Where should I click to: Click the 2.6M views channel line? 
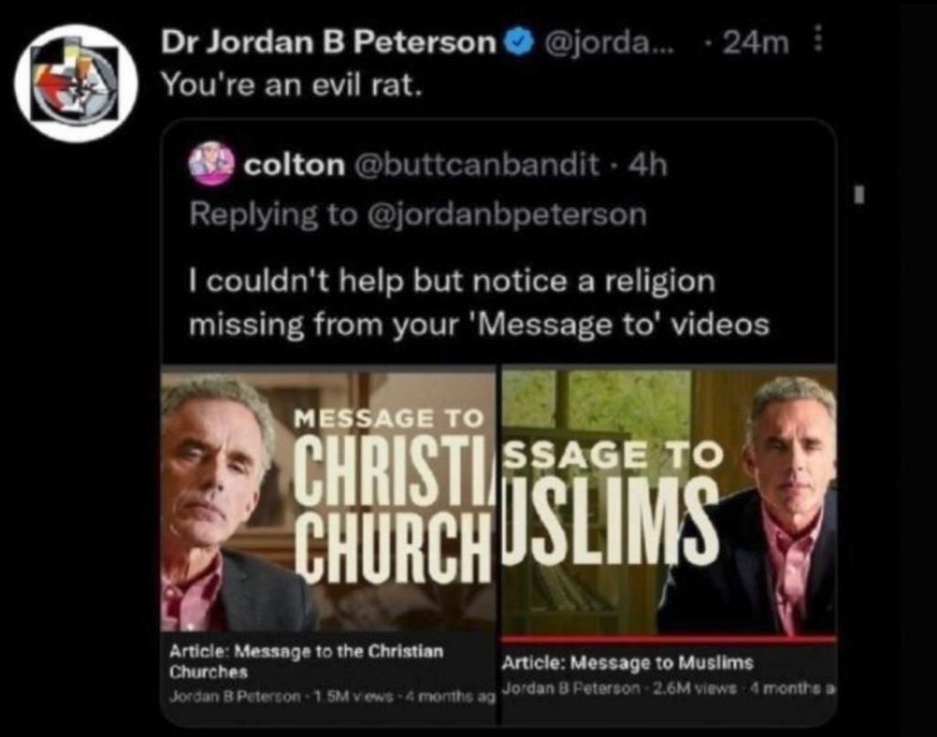(x=668, y=687)
